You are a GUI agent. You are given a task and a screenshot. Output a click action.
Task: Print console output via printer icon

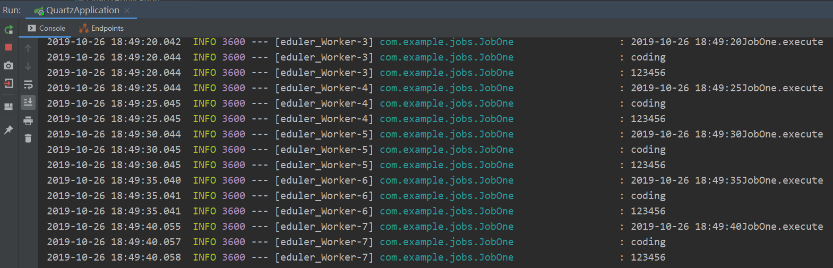coord(28,120)
